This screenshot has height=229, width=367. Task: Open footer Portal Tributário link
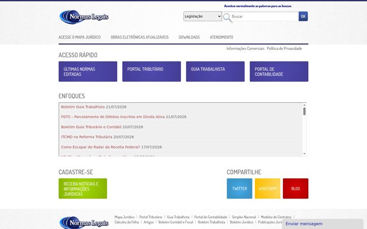[151, 217]
